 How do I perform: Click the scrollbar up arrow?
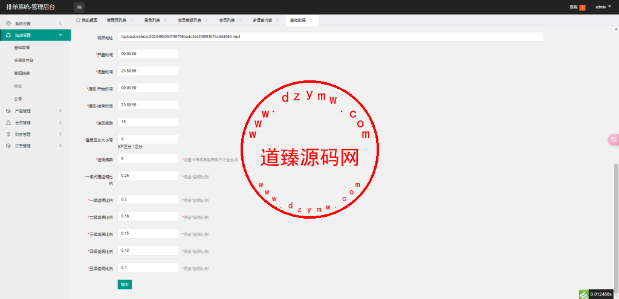616,29
